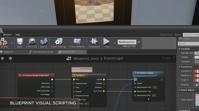Click the Timeline Reverse input pin

point(74,92)
